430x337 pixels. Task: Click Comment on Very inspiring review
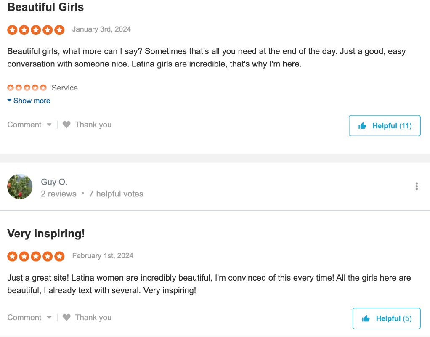coord(24,317)
